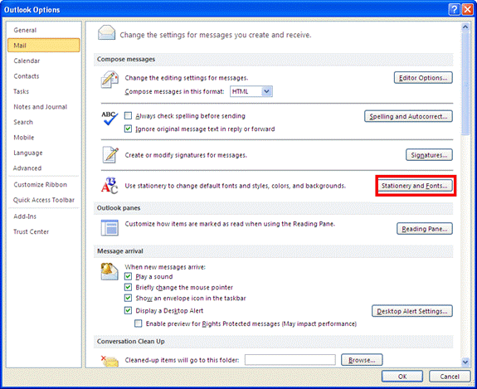The height and width of the screenshot is (389, 477).
Task: Uncheck Ignore original message text in reply
Action: [x=128, y=129]
